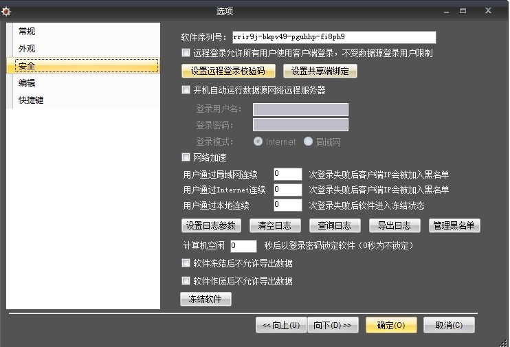510x347 pixels.
Task: Toggle 软件冻结后不允许导出数据 checkbox
Action: pyautogui.click(x=186, y=262)
